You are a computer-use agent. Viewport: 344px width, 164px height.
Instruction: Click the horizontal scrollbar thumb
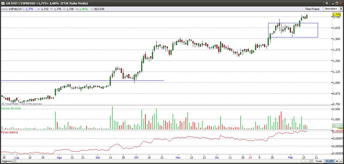click(305, 161)
